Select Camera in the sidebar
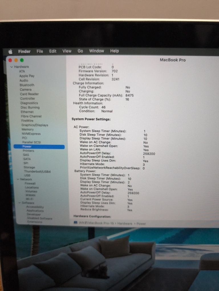 [x=26, y=90]
